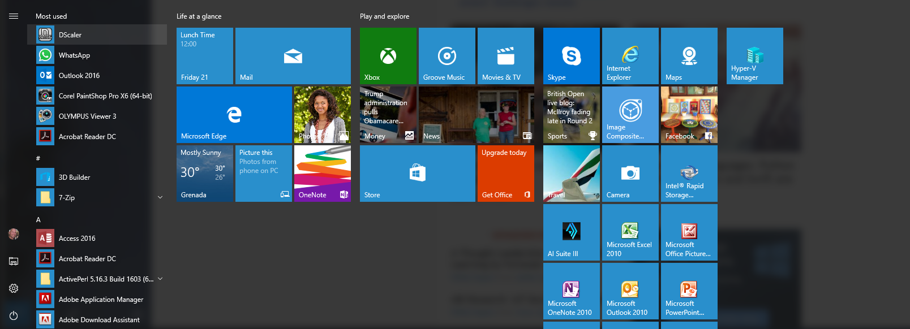Open the Camera tile

point(630,174)
